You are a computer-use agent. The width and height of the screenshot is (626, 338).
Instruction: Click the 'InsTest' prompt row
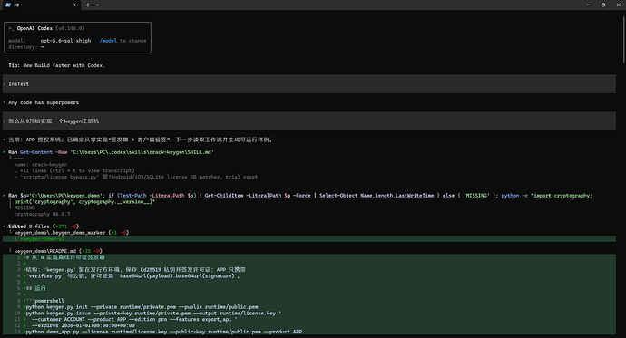coord(309,83)
